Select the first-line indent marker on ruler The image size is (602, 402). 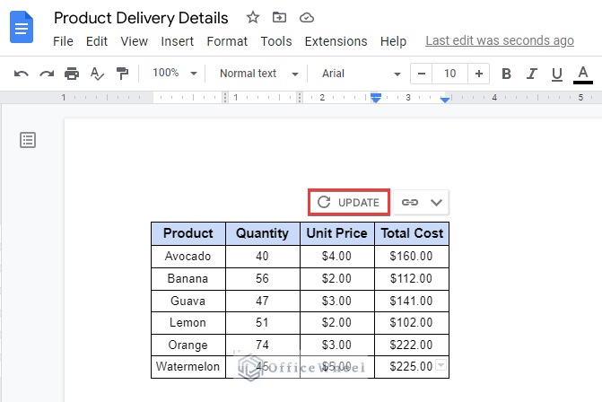[376, 94]
